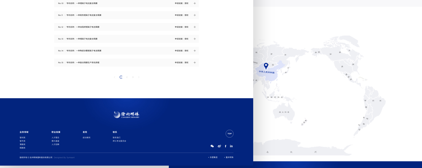Go to previous page with left arrow
Image resolution: width=422 pixels, height=168 pixels.
114,77
